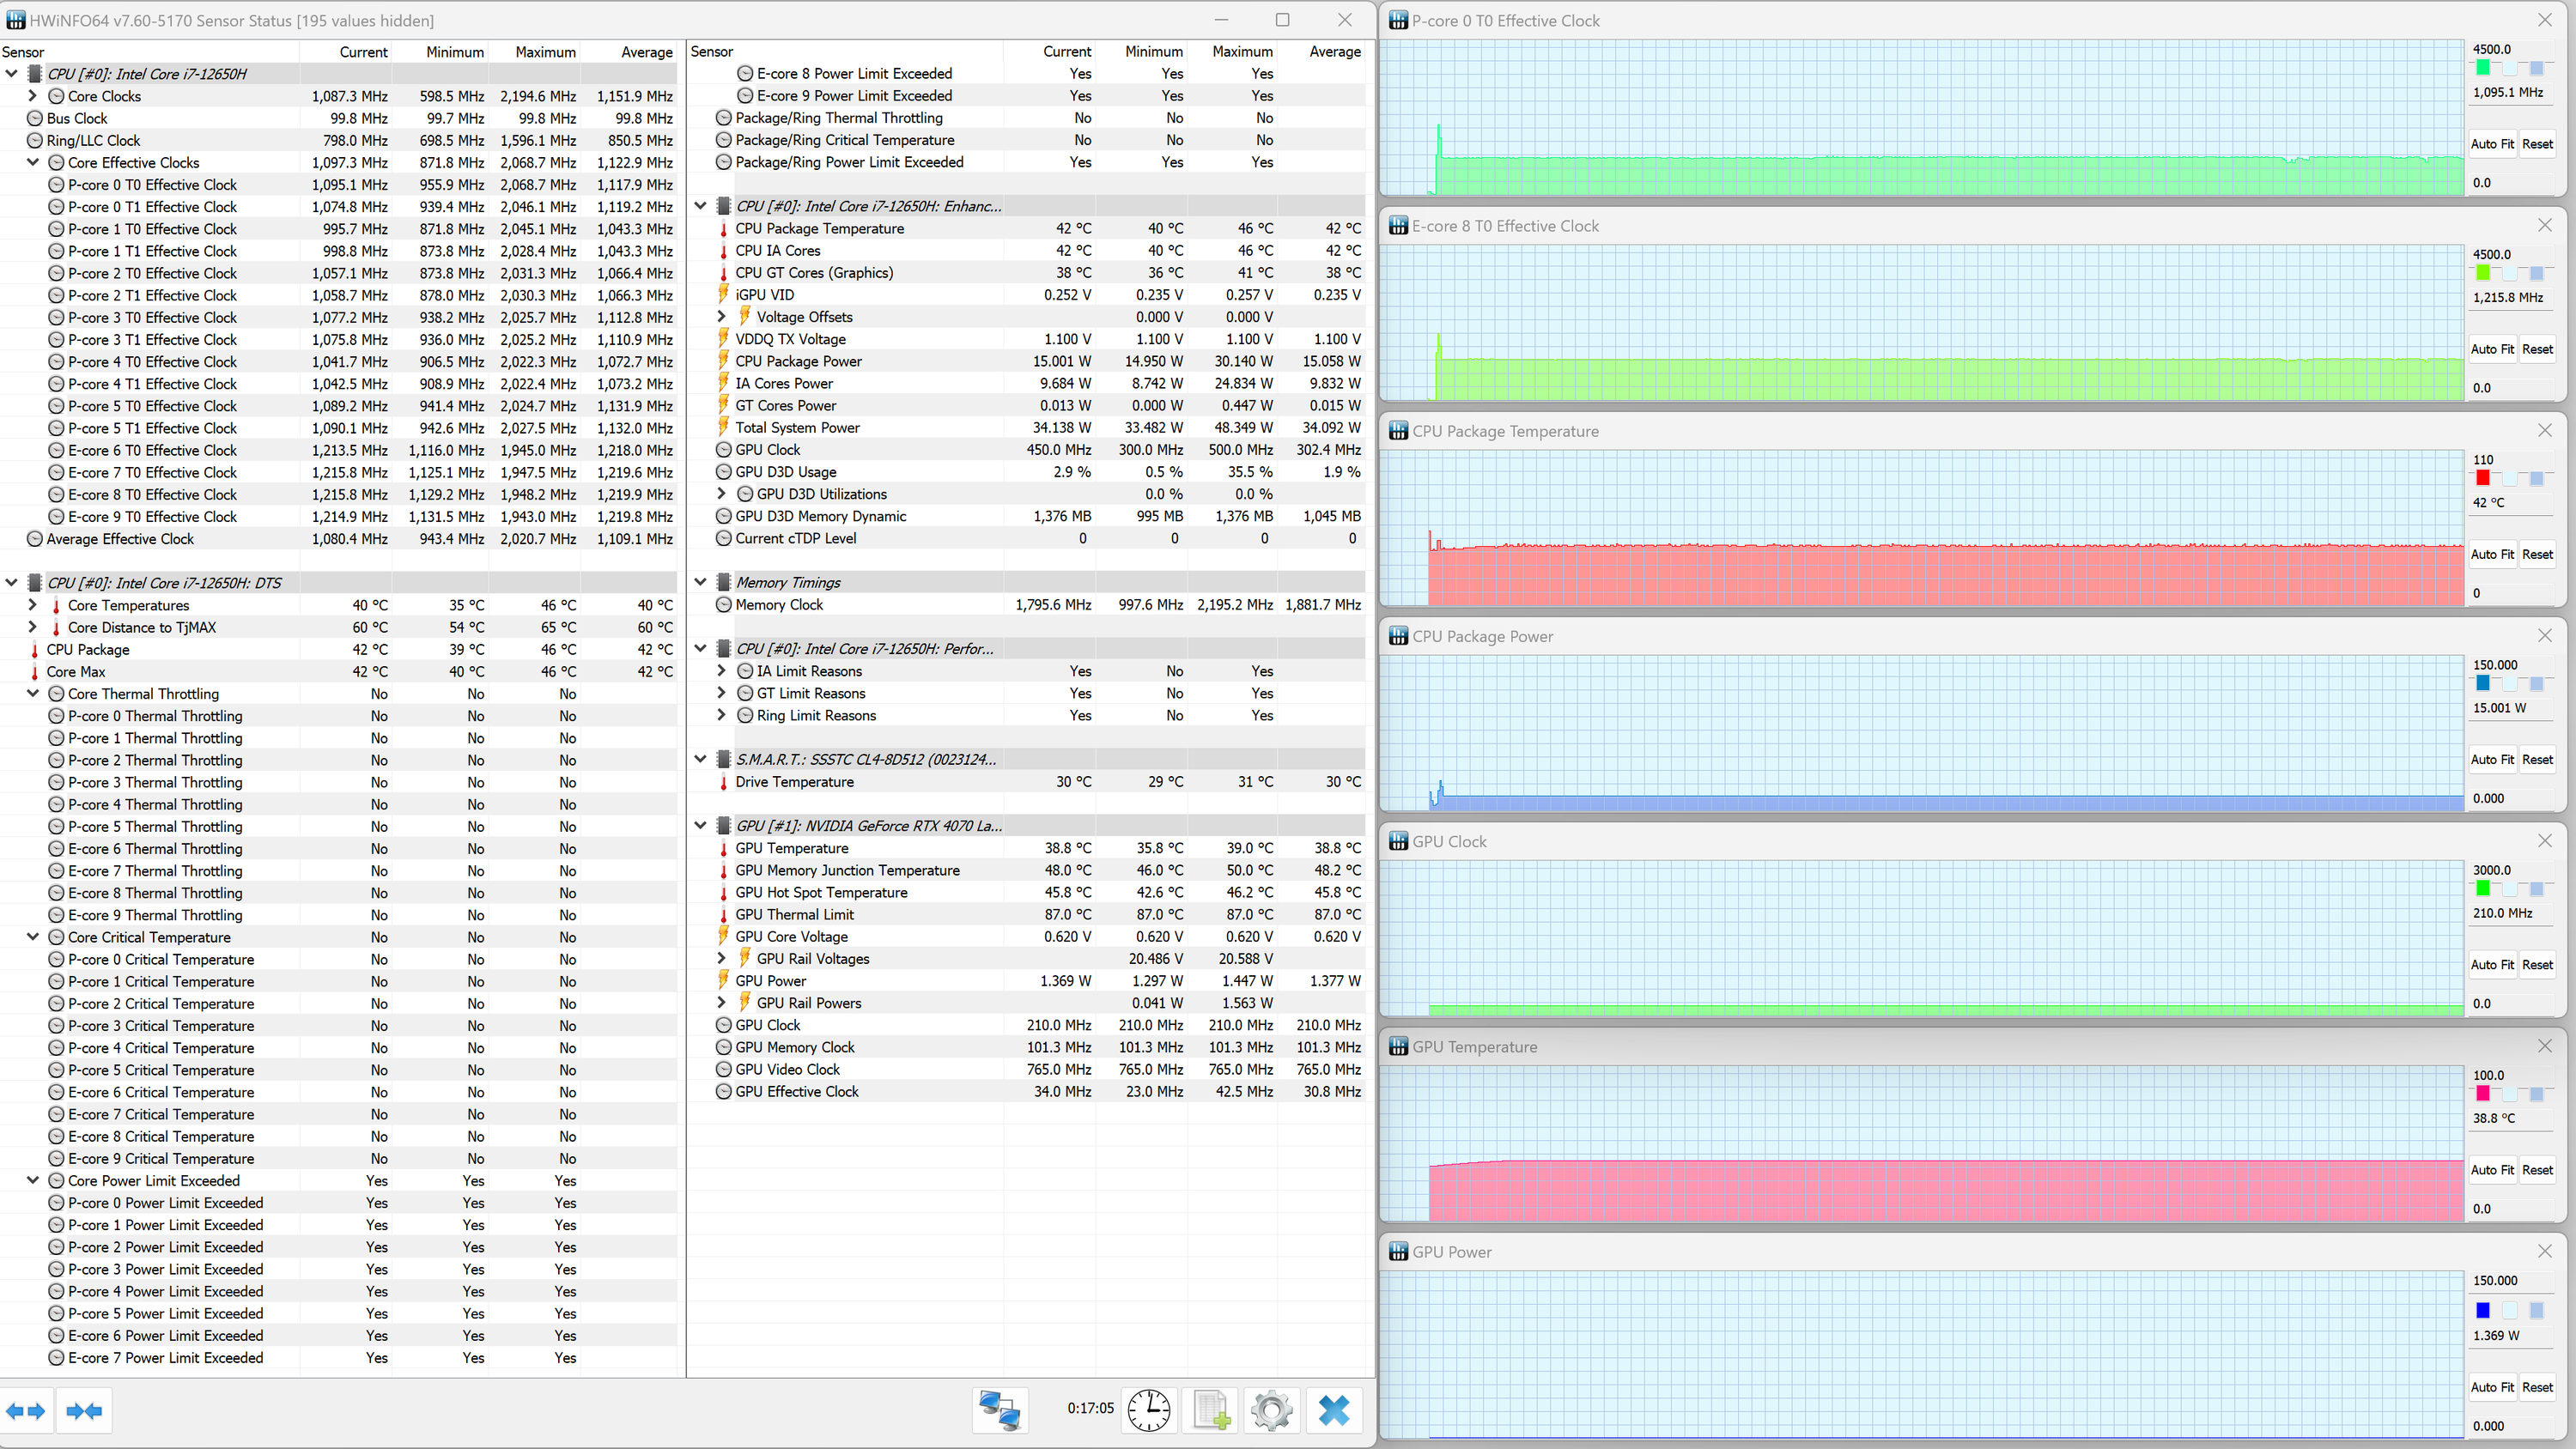Image resolution: width=2576 pixels, height=1449 pixels.
Task: Start logging with the sheet-plus icon
Action: tap(1210, 1410)
